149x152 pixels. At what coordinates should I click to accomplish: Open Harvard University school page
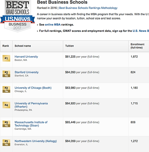click(26, 56)
